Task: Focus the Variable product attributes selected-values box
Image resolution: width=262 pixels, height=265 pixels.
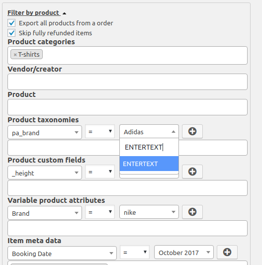Action: point(127,228)
